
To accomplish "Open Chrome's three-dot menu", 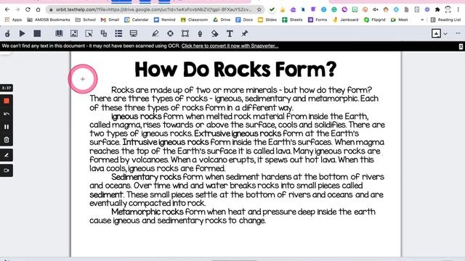I will coord(458,9).
